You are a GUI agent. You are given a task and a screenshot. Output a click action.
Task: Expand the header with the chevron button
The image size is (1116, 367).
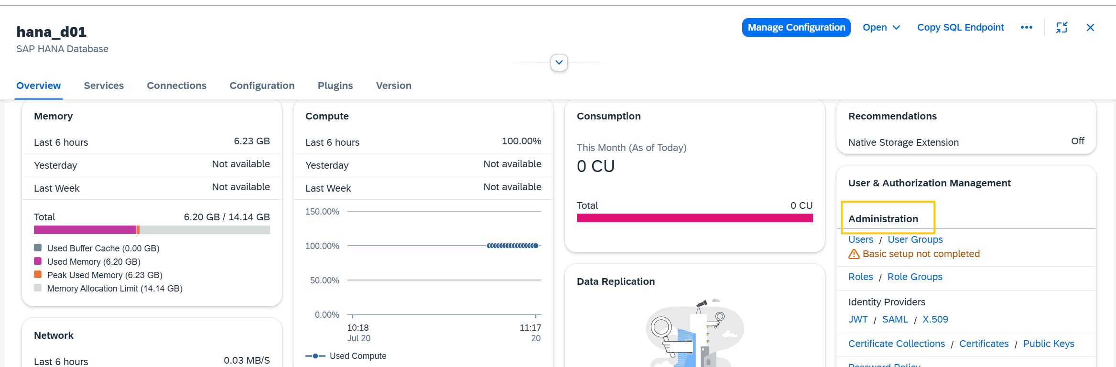559,63
